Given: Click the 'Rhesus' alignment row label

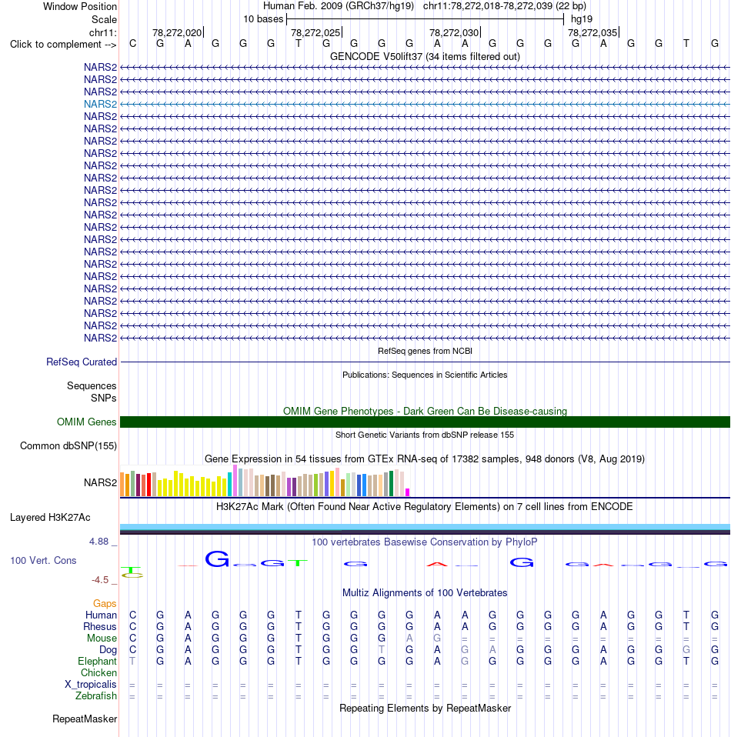Looking at the screenshot, I should click(x=100, y=626).
